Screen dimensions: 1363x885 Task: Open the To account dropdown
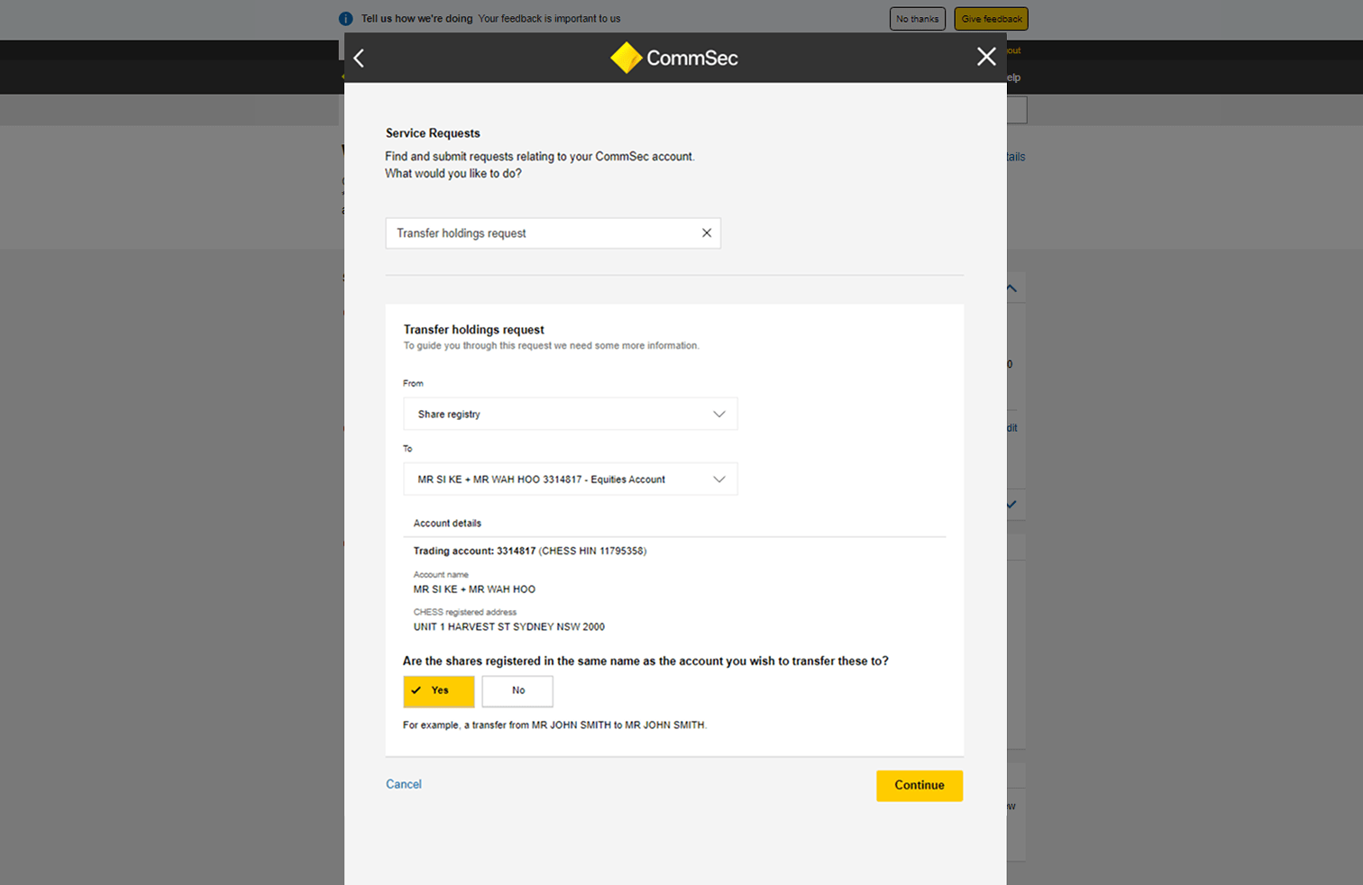point(570,479)
